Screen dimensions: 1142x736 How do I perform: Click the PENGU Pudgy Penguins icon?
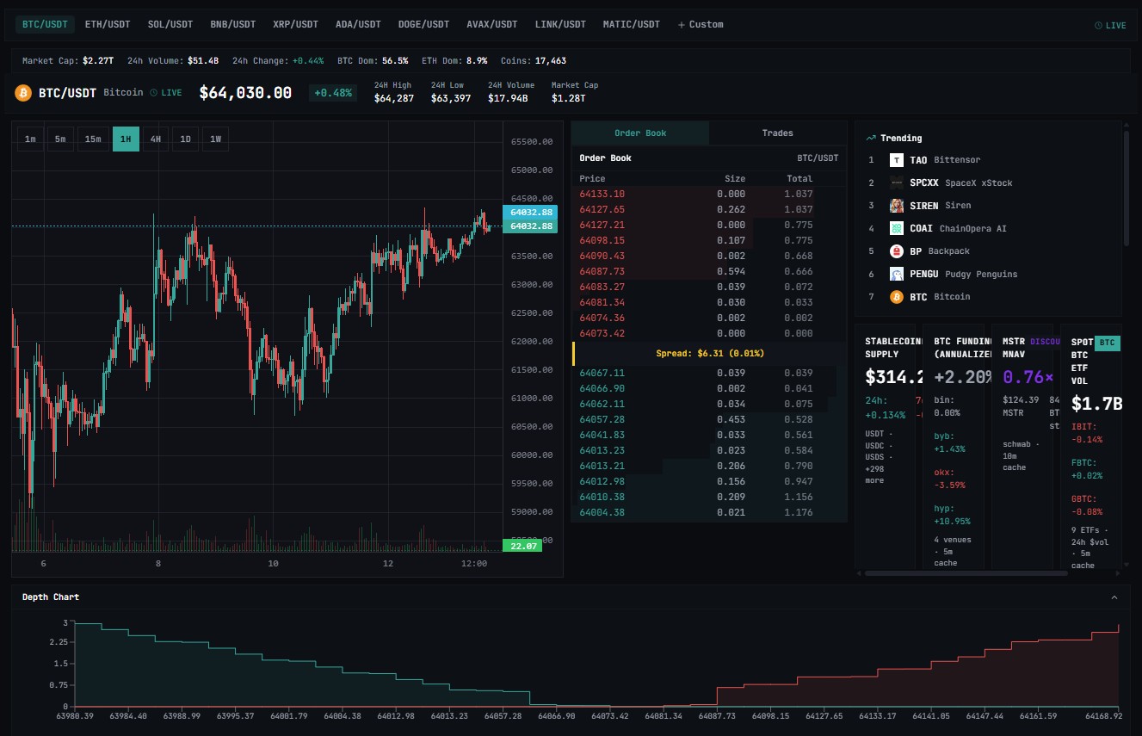[896, 274]
